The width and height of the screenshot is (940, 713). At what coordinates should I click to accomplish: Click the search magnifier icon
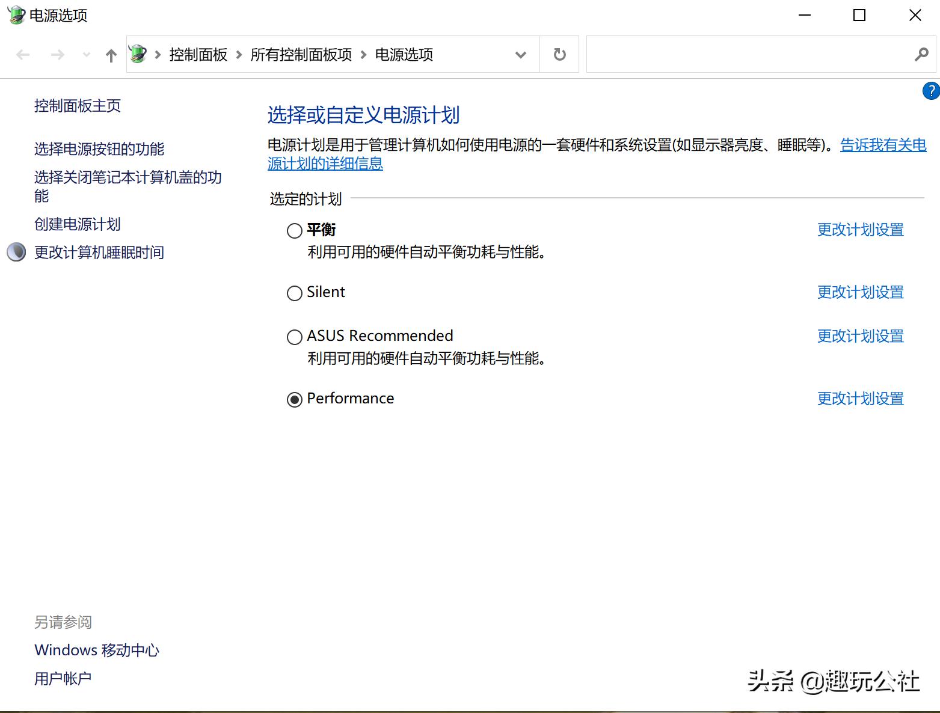pos(921,55)
